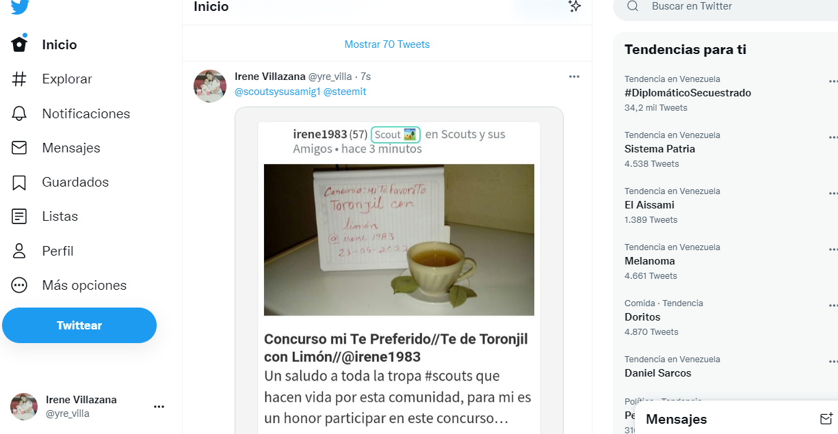838x434 pixels.
Task: Click the Scout badge in embedded post
Action: [x=395, y=135]
